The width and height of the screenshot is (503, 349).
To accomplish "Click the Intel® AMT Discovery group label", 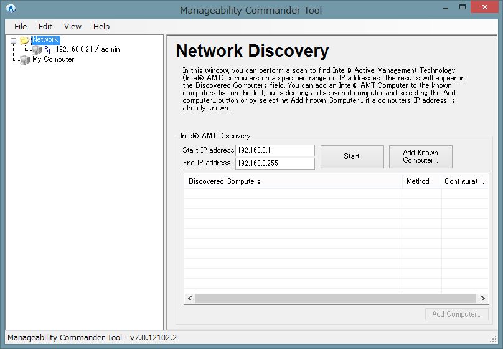I will coord(215,136).
